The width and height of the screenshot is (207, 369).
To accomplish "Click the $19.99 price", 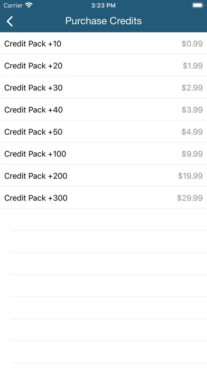I will tap(190, 176).
